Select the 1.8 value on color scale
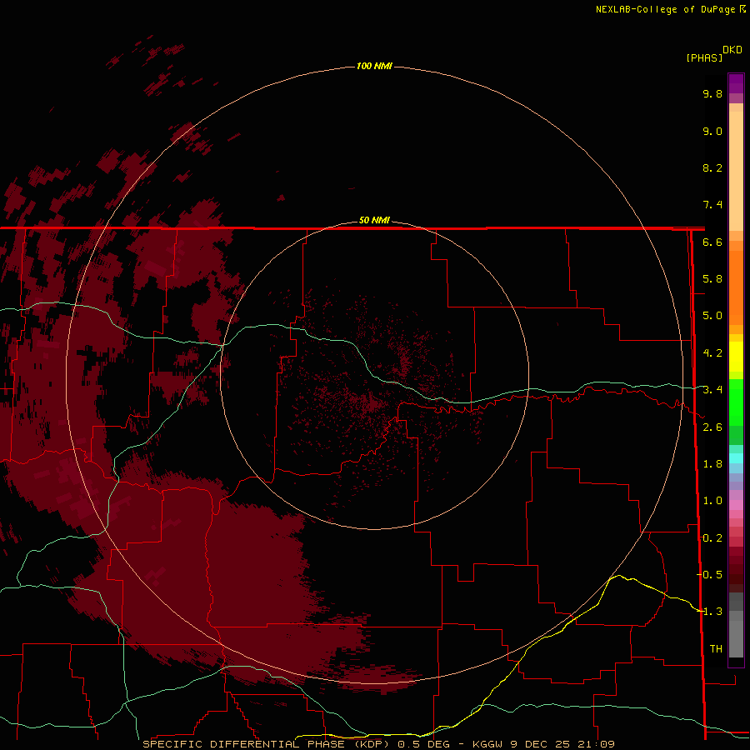This screenshot has width=750, height=750. [x=712, y=464]
